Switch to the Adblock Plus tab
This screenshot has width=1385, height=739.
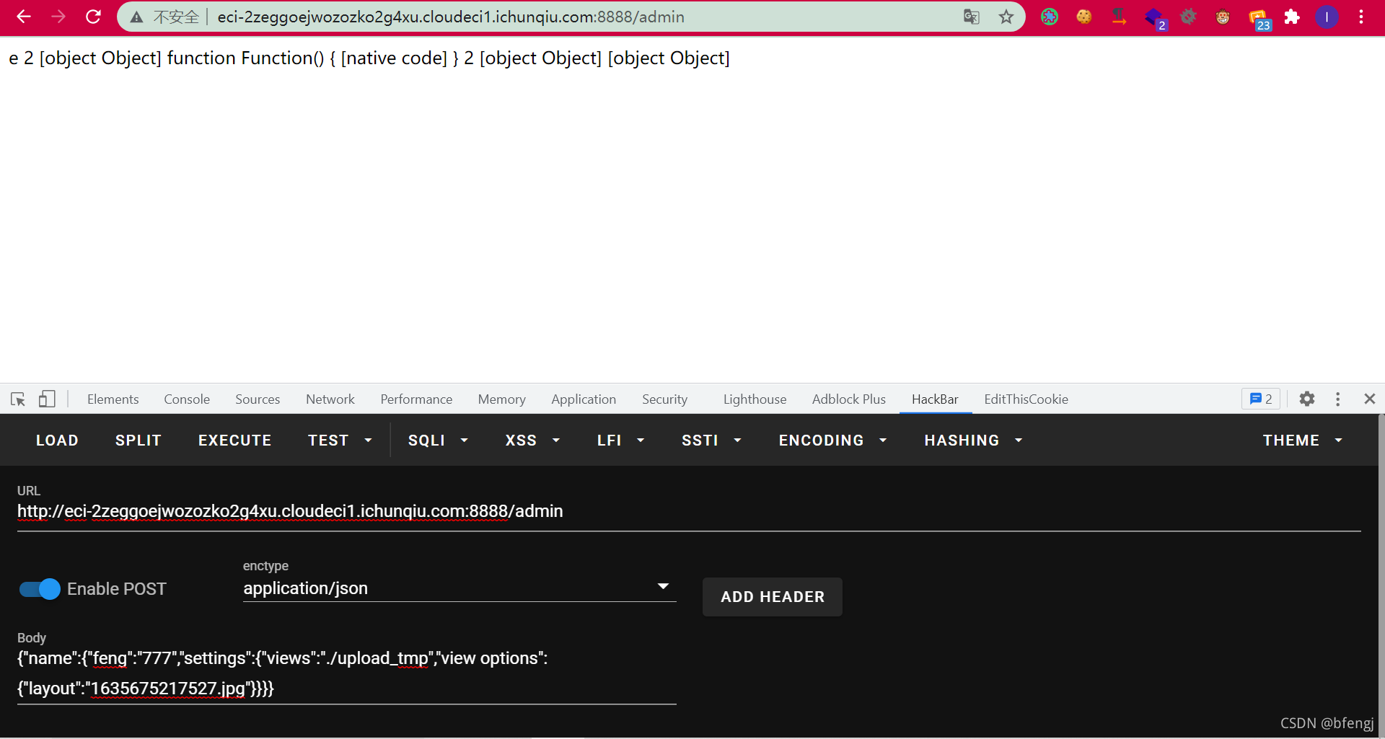pyautogui.click(x=848, y=399)
